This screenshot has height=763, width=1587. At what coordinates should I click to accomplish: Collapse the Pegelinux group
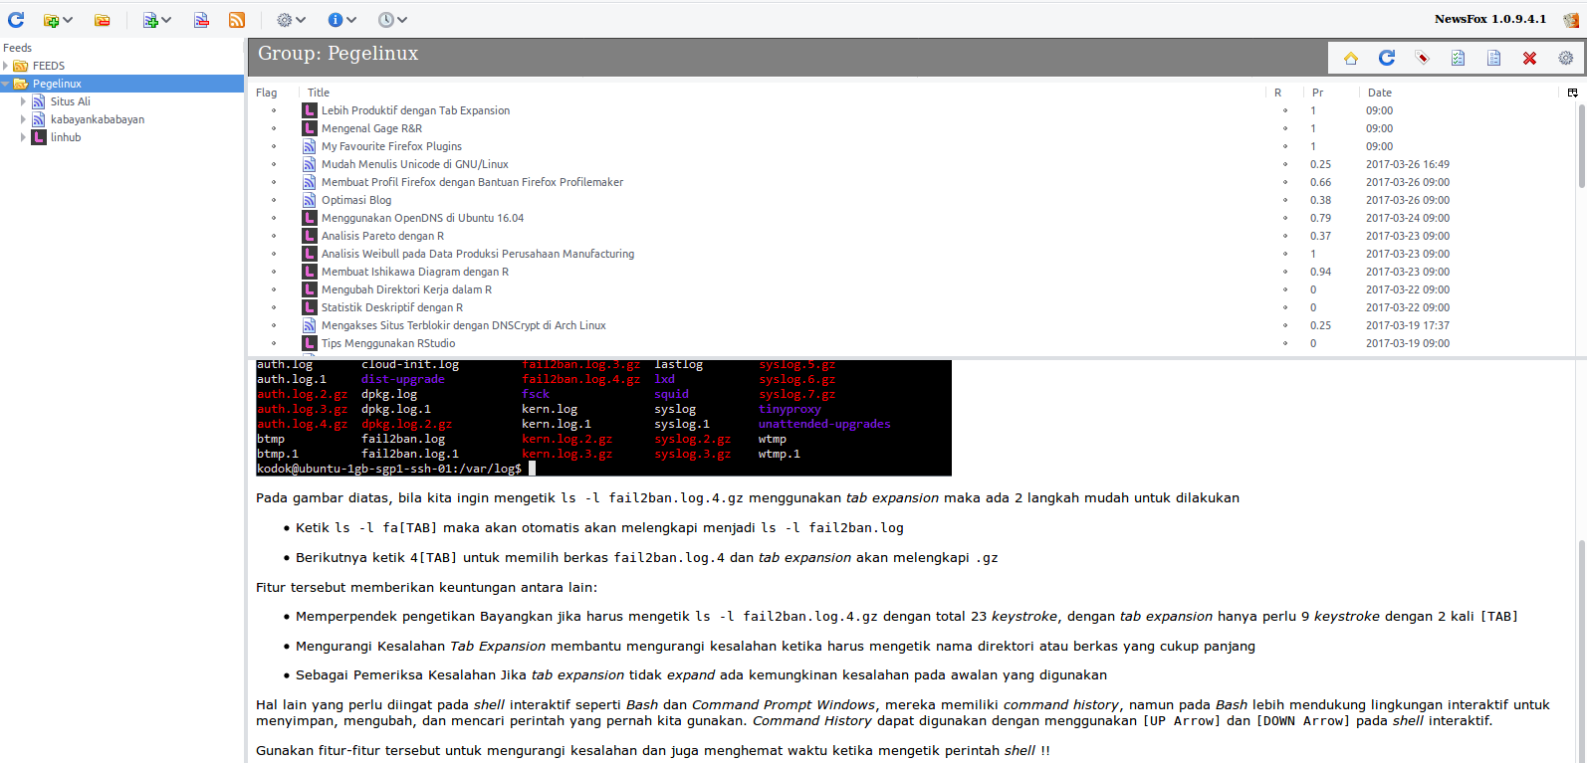pyautogui.click(x=6, y=84)
